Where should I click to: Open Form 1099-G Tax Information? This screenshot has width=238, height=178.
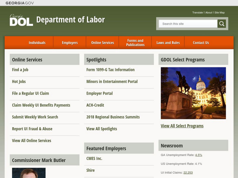110,70
